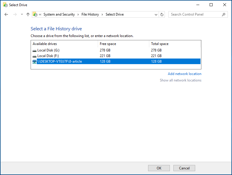Click the search magnifier icon
Image resolution: width=232 pixels, height=175 pixels.
tap(223, 14)
